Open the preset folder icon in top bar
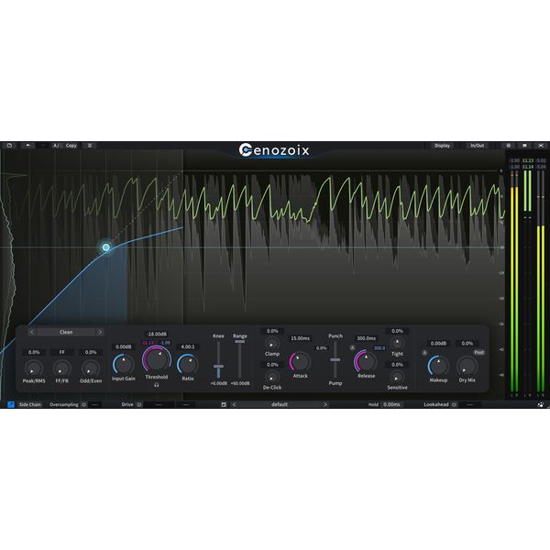550x550 pixels. pos(9,145)
